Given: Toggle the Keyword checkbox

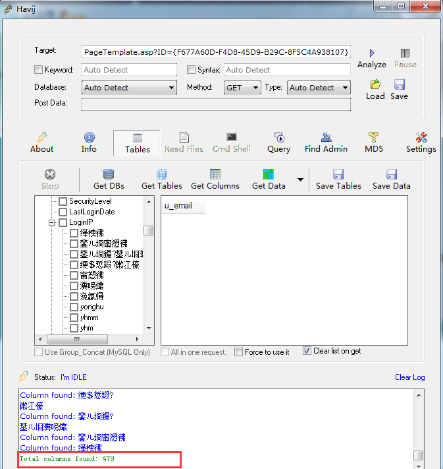Looking at the screenshot, I should pos(39,70).
